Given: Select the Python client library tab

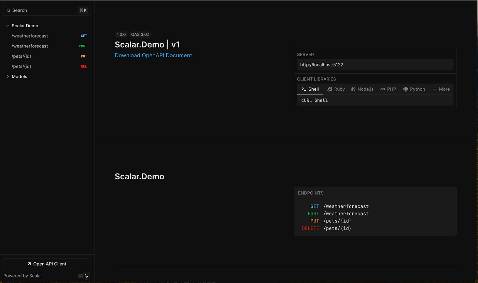Looking at the screenshot, I should point(414,89).
